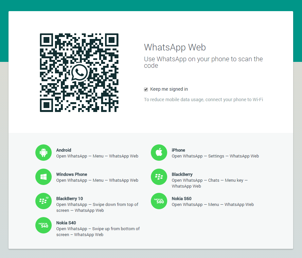Click the Wi-Fi data usage hint text
The height and width of the screenshot is (258, 302).
click(203, 100)
